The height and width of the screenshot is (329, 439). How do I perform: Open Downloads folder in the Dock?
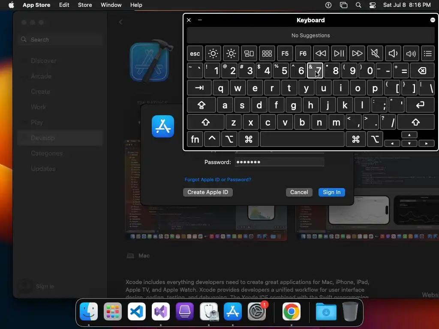point(326,311)
